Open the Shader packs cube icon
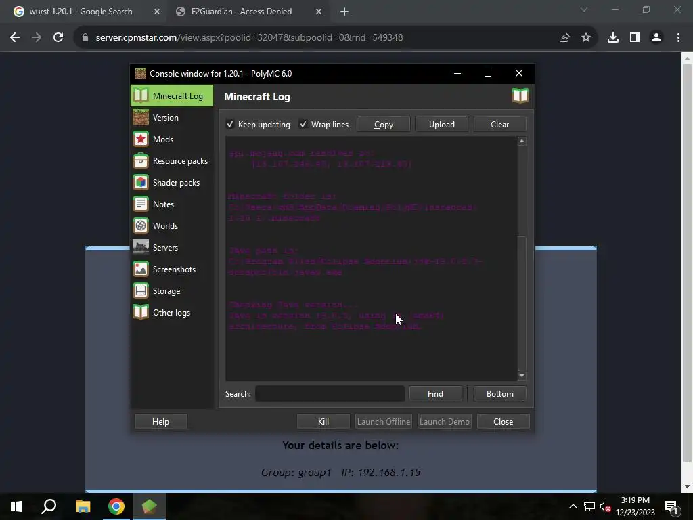Image resolution: width=693 pixels, height=520 pixels. coord(141,182)
